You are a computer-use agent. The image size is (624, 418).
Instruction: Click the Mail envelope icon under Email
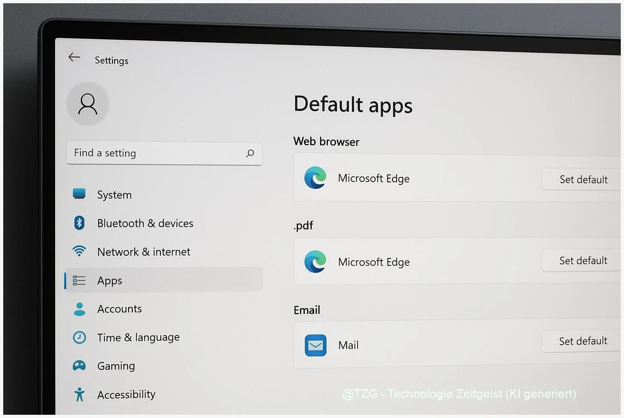[x=316, y=345]
